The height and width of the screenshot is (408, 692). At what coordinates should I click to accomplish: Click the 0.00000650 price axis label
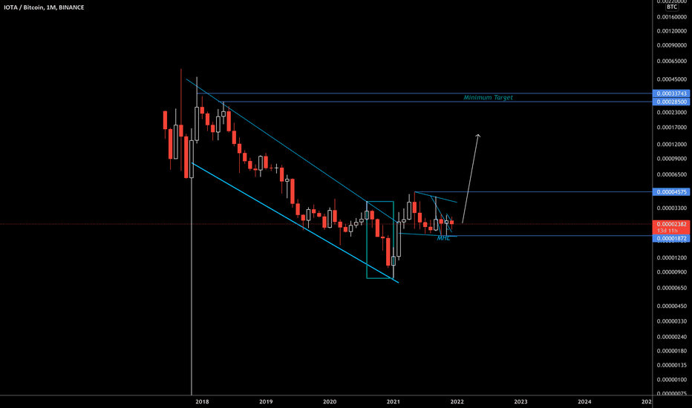tap(672, 288)
